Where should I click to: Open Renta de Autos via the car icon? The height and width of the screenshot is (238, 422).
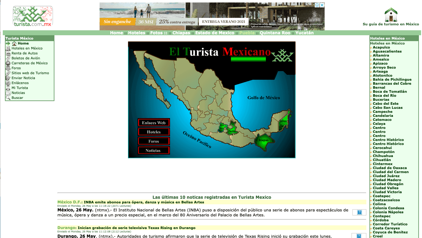(x=8, y=53)
